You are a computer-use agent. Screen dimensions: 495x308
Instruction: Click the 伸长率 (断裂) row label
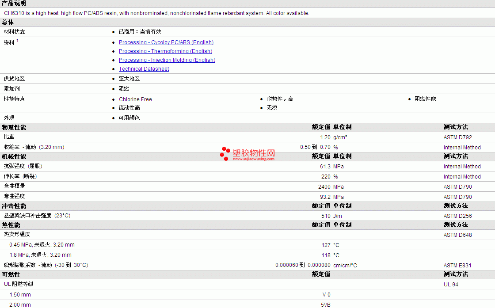pyautogui.click(x=20, y=176)
